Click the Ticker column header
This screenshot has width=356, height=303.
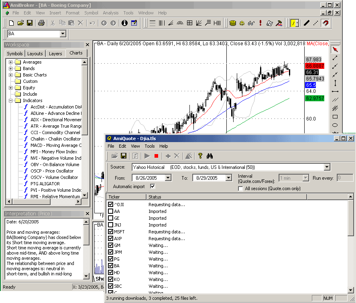126,197
